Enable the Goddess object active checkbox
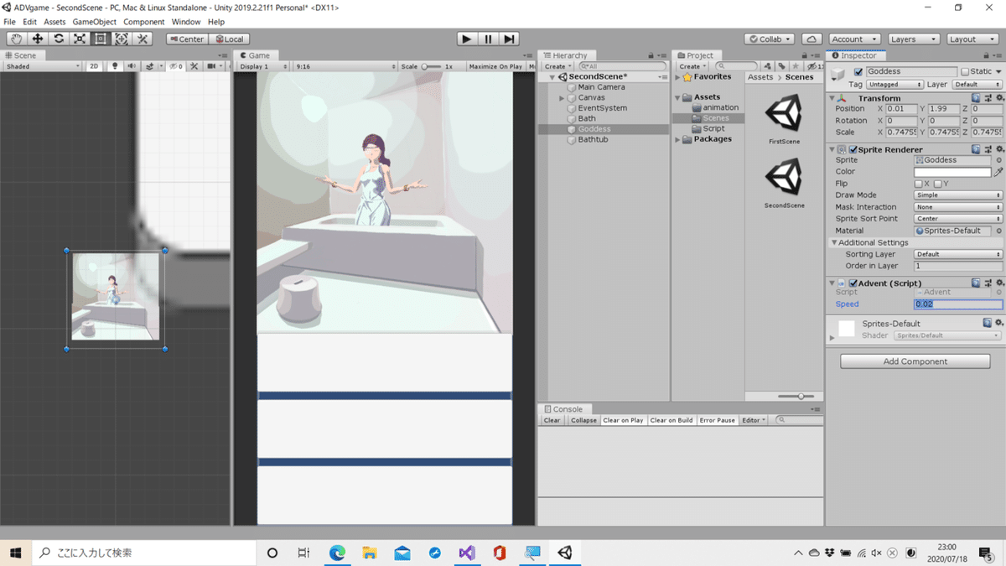 coord(858,72)
